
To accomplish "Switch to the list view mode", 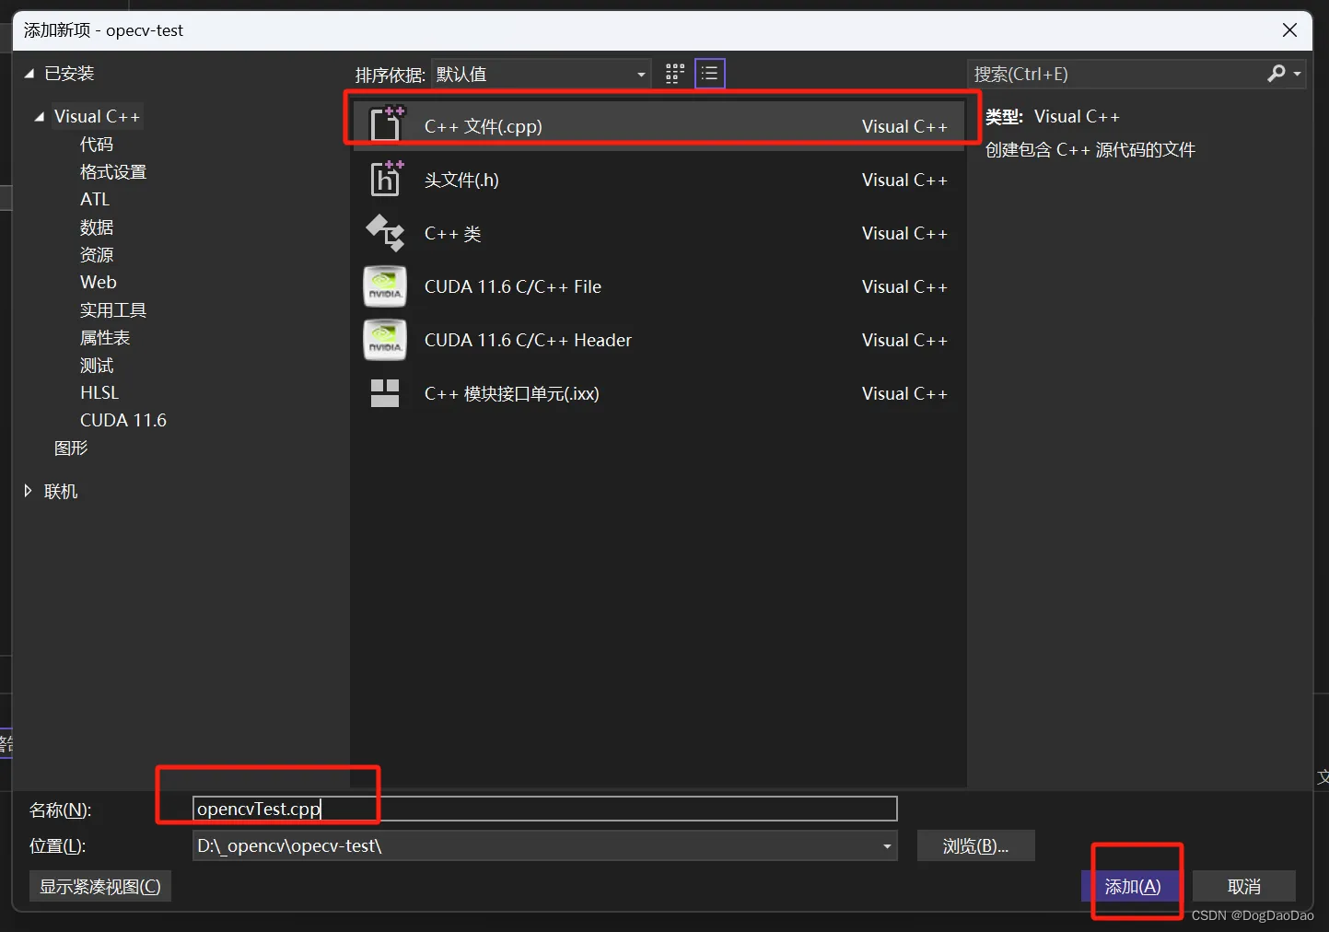I will pyautogui.click(x=709, y=74).
